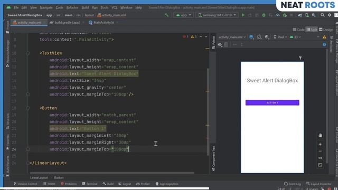This screenshot has height=190, width=338.
Task: Click the Apply Changes and Restart Activity icon
Action: [x=250, y=15]
